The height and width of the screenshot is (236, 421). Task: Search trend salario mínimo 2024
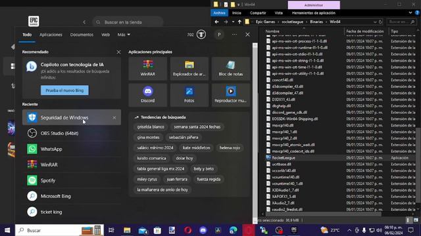tap(155, 147)
